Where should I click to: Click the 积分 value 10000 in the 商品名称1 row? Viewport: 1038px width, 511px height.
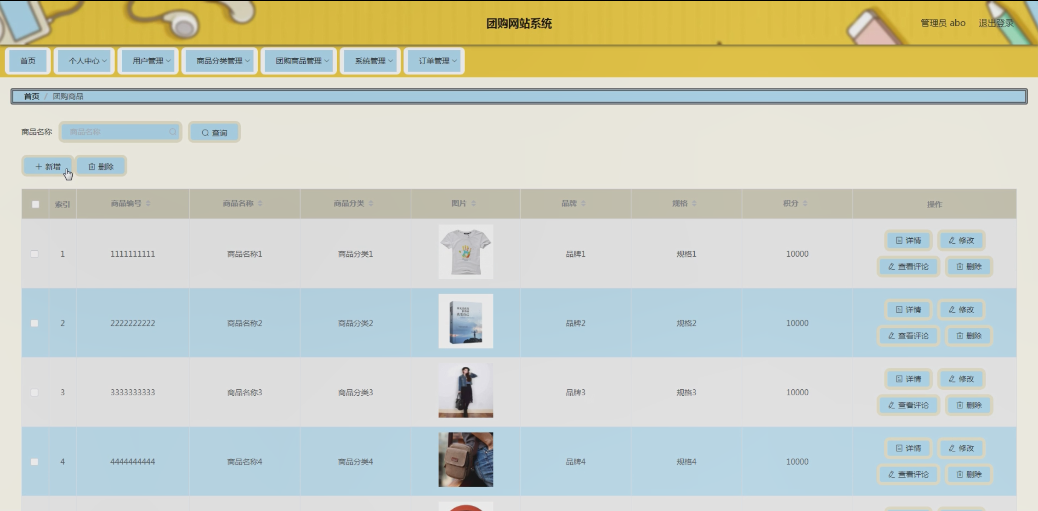797,254
